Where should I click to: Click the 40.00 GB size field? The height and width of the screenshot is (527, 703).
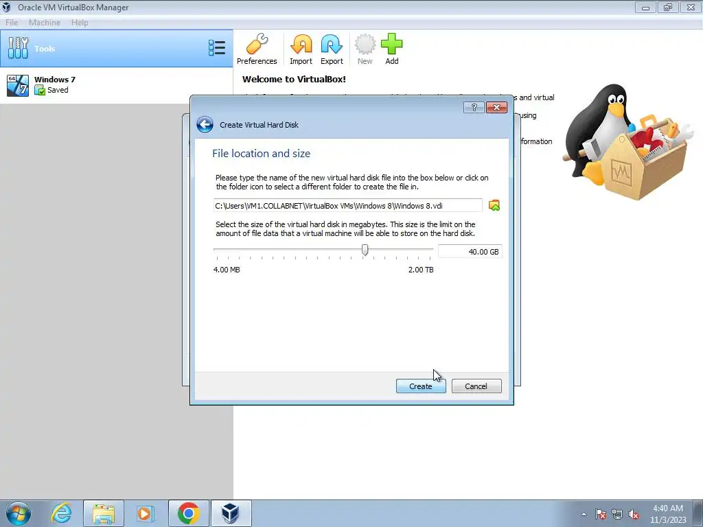pyautogui.click(x=470, y=252)
